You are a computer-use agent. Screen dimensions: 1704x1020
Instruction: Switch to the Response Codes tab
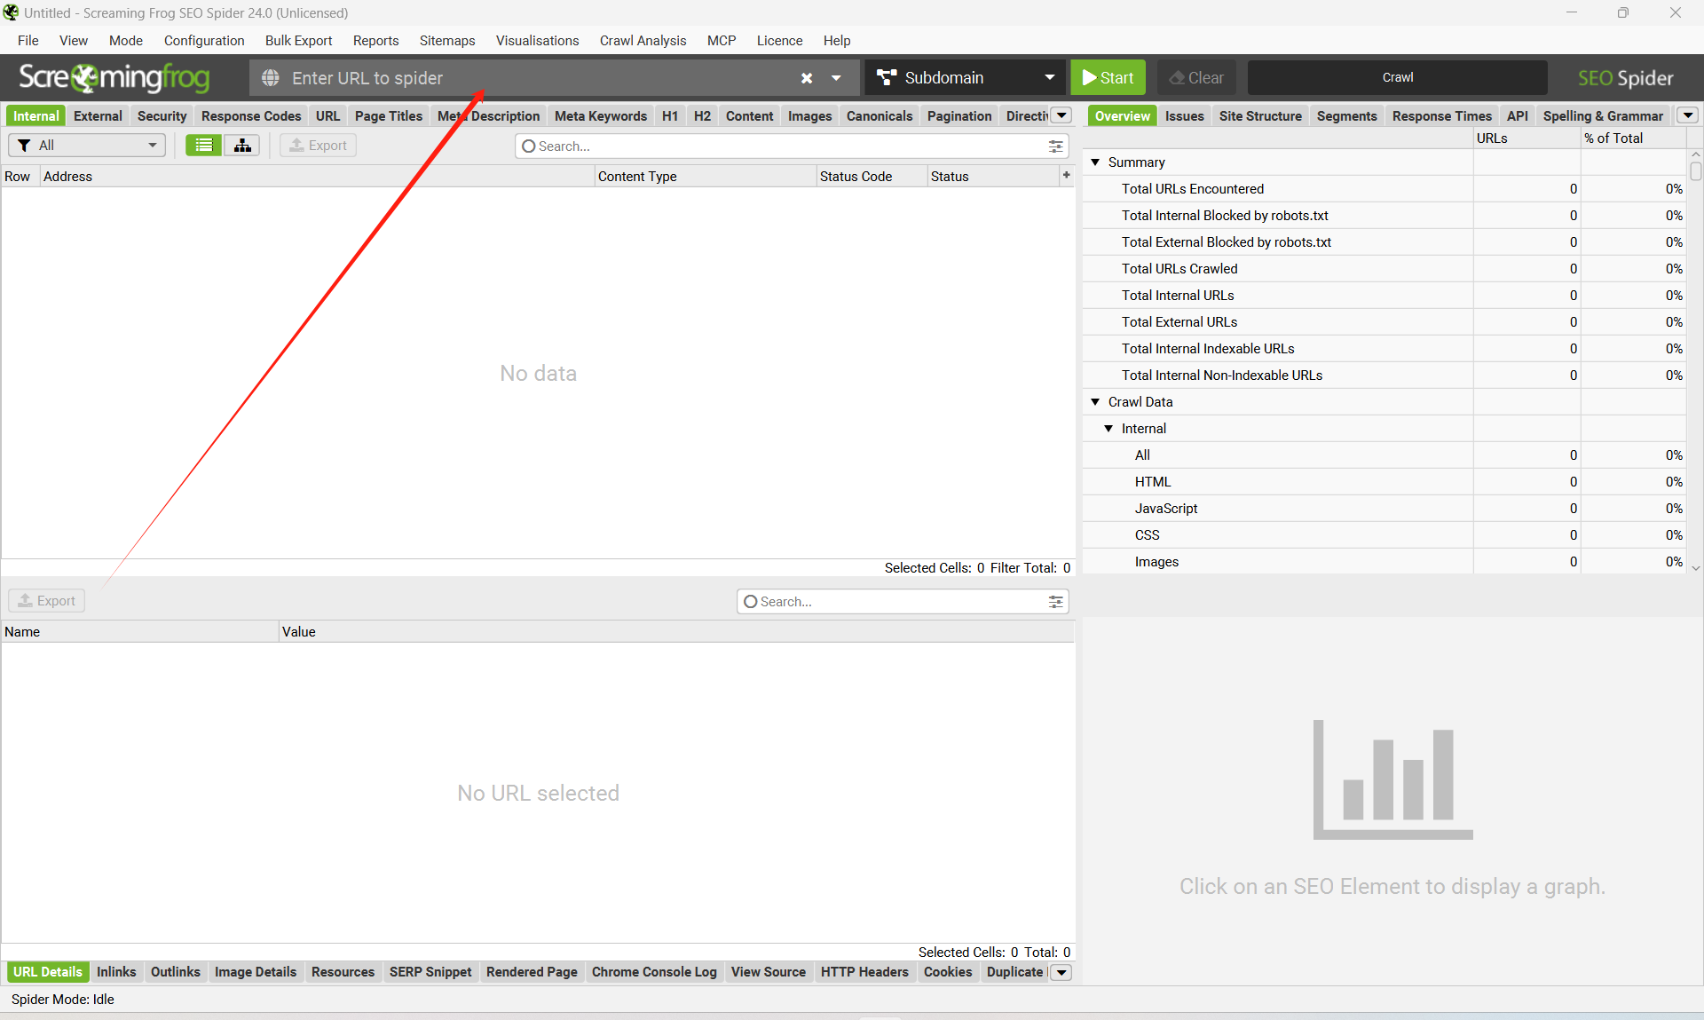pos(251,116)
